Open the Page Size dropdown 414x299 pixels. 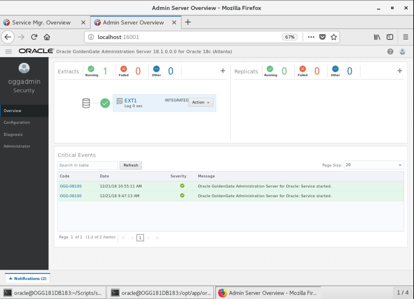(x=374, y=165)
